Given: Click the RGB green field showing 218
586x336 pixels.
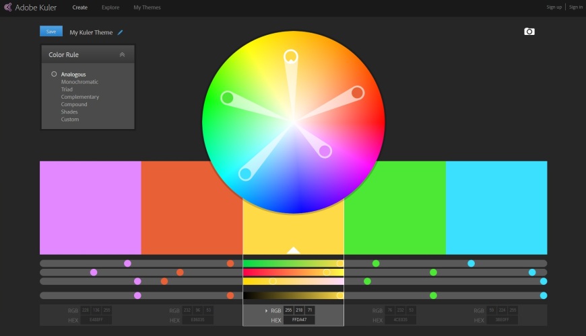Looking at the screenshot, I should [x=299, y=310].
